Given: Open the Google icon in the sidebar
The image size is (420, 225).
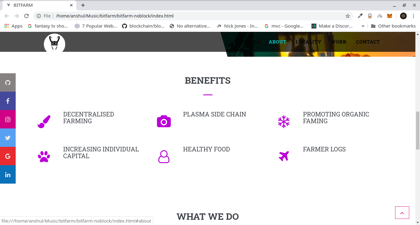Looking at the screenshot, I should coord(8,156).
